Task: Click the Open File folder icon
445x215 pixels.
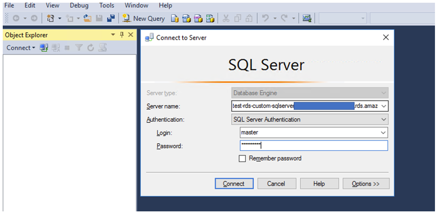Action: (x=87, y=18)
